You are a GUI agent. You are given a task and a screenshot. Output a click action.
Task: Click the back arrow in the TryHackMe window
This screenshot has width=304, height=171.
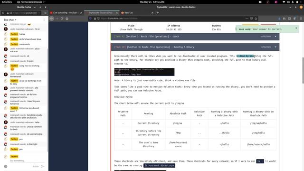pyautogui.click(x=52, y=19)
